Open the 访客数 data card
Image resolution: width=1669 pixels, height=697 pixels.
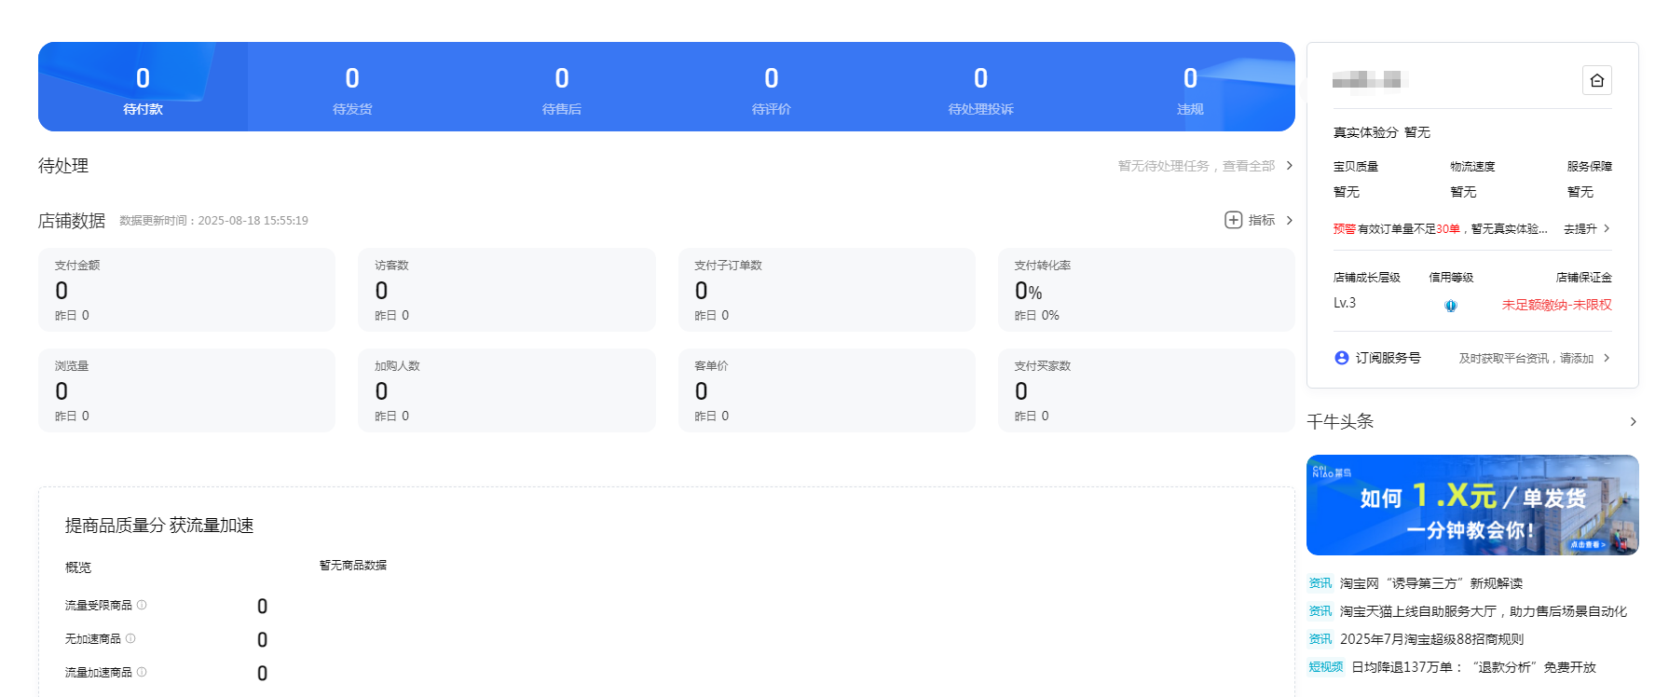click(507, 290)
